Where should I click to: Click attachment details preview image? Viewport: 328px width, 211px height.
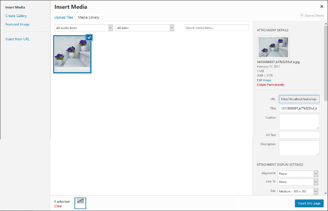(x=273, y=47)
